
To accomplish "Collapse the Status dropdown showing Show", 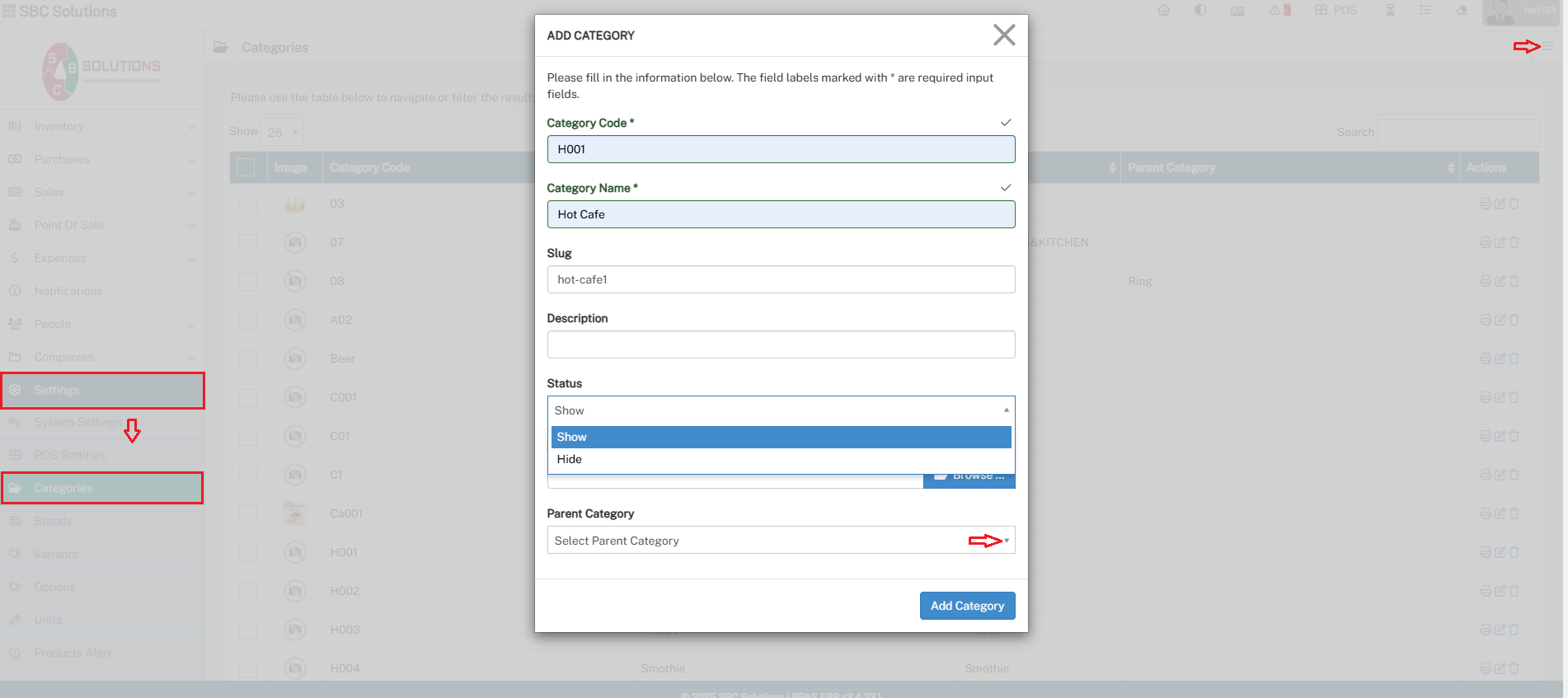I will 780,410.
